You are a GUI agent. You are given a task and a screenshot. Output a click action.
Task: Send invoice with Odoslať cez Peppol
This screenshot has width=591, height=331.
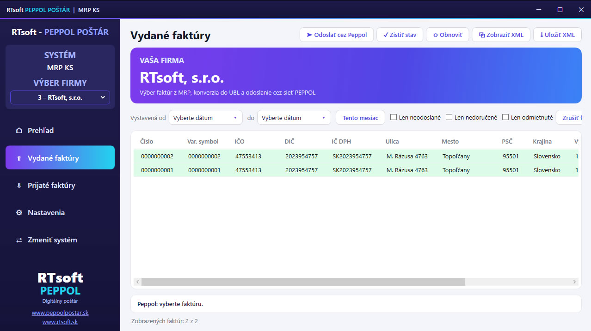coord(337,35)
